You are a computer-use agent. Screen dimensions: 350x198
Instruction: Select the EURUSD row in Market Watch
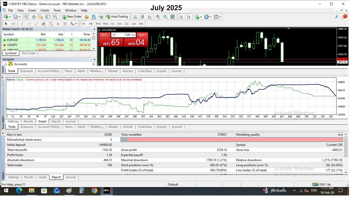coord(47,40)
